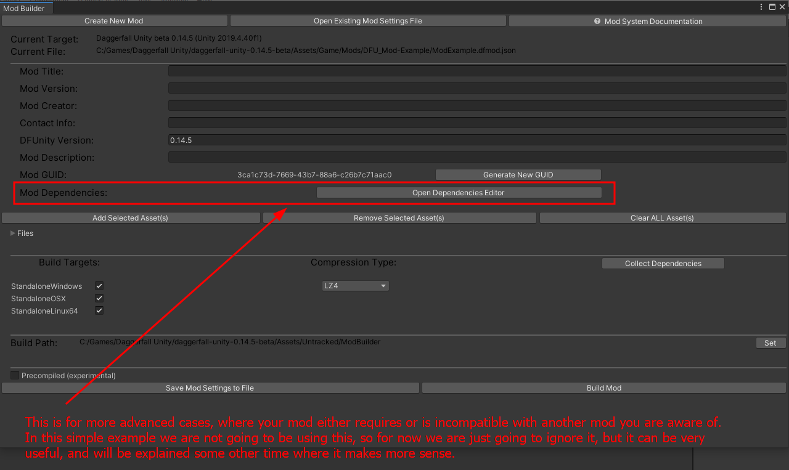Generate a new GUID for the mod
This screenshot has height=470, width=789.
pyautogui.click(x=518, y=175)
